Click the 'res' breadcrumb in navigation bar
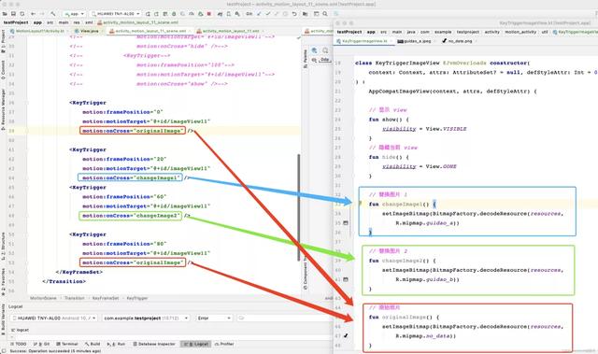Viewport: 598px width, 354px height. click(77, 22)
